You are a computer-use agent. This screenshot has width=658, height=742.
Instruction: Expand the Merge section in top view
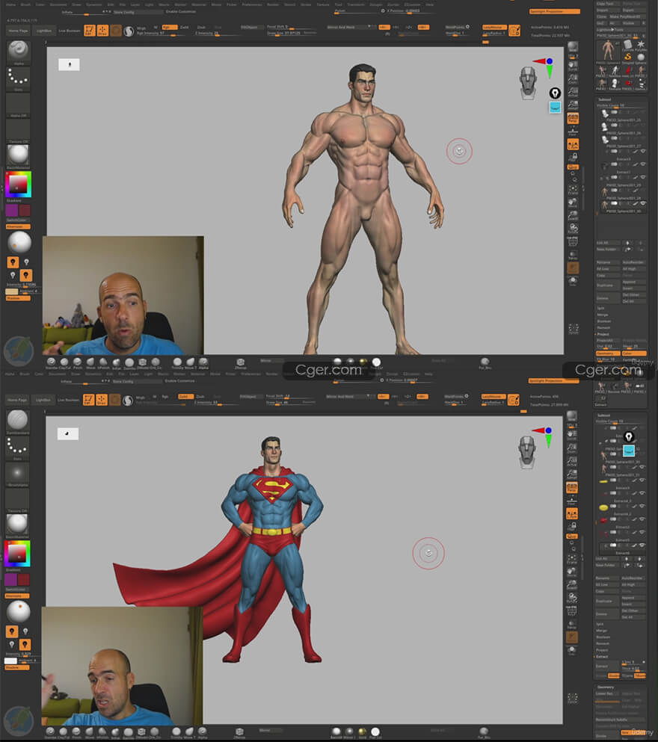[602, 315]
